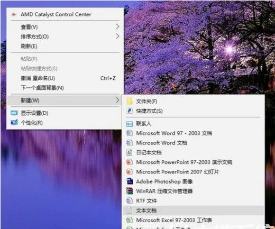
Task: Open the 排序方式(O) submenu
Action: coord(65,36)
